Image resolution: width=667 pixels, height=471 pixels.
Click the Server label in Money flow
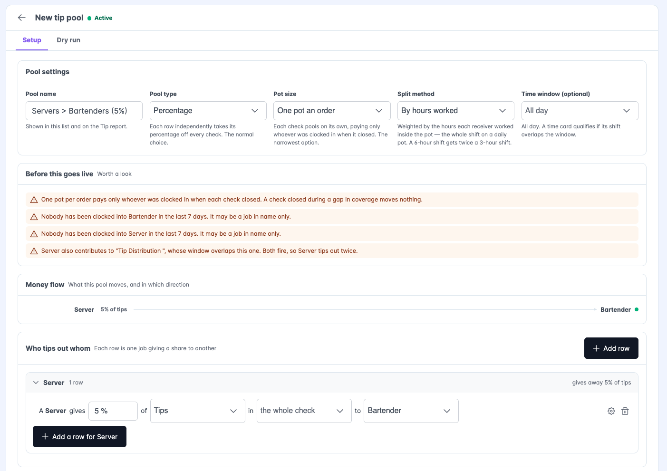[84, 309]
